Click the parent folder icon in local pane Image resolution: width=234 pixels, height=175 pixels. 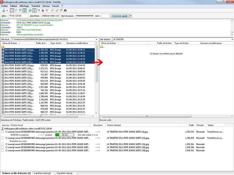(x=3, y=47)
